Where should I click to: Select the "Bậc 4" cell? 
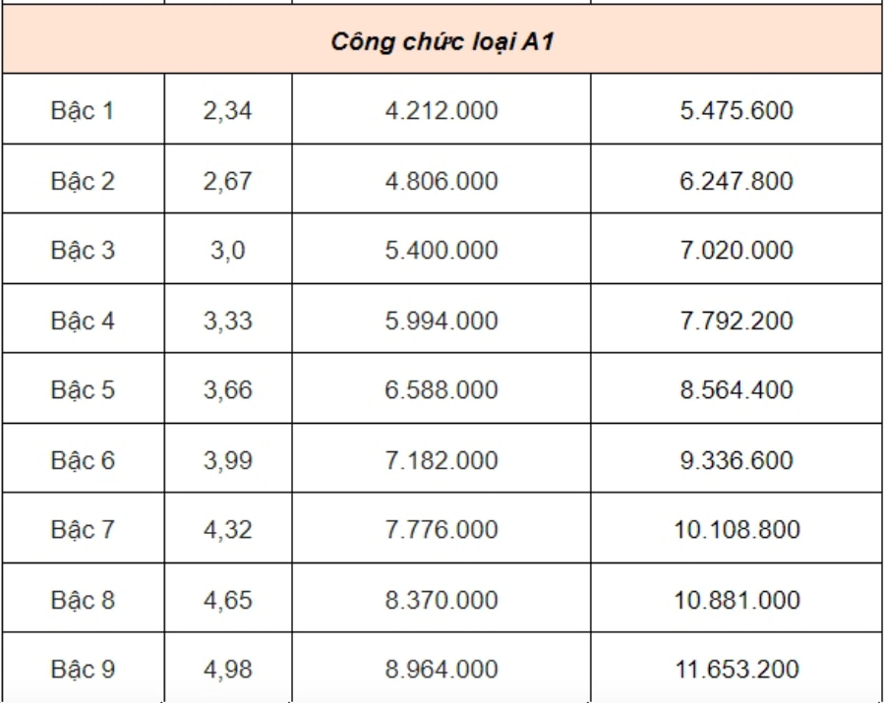coord(83,321)
